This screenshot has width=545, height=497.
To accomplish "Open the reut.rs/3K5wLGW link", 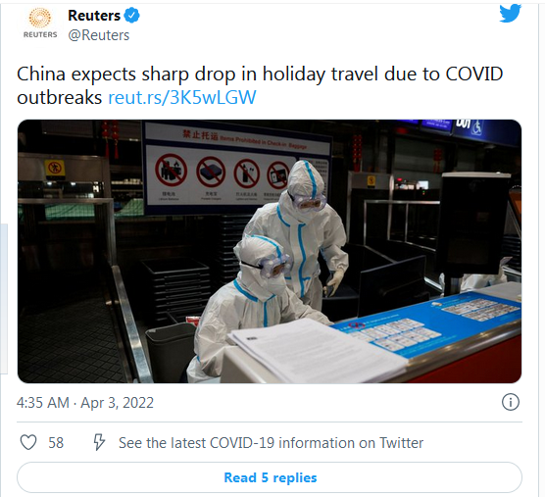I will (182, 97).
